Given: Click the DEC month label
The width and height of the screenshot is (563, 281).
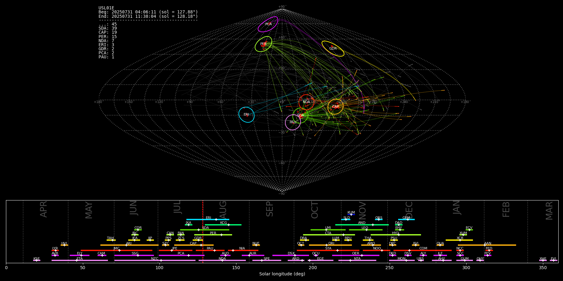Looking at the screenshot, I should [x=409, y=210].
